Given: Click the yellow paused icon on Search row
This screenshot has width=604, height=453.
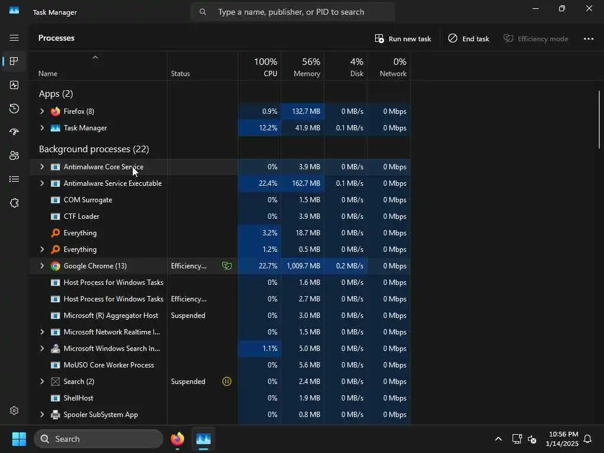Looking at the screenshot, I should click(x=227, y=382).
